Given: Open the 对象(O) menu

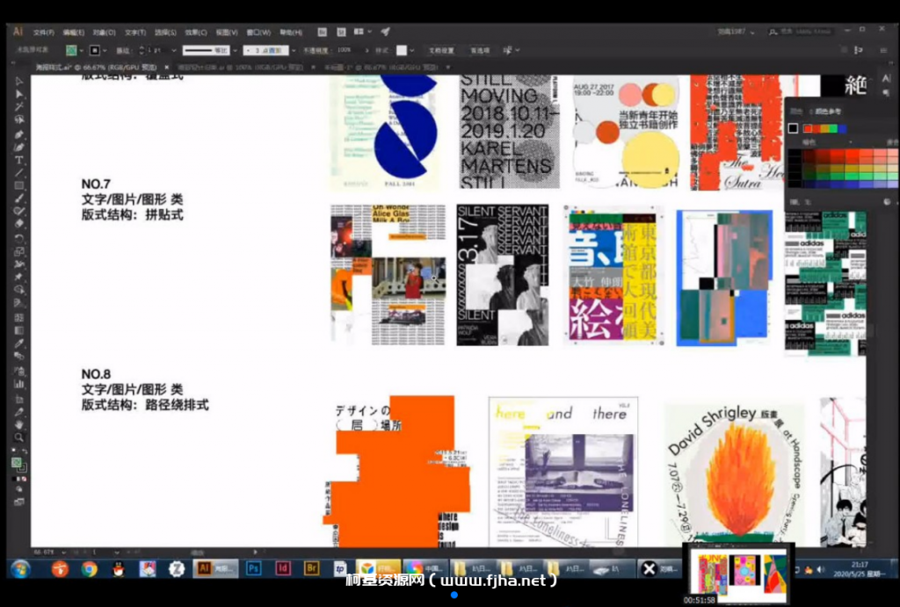Looking at the screenshot, I should (x=105, y=33).
